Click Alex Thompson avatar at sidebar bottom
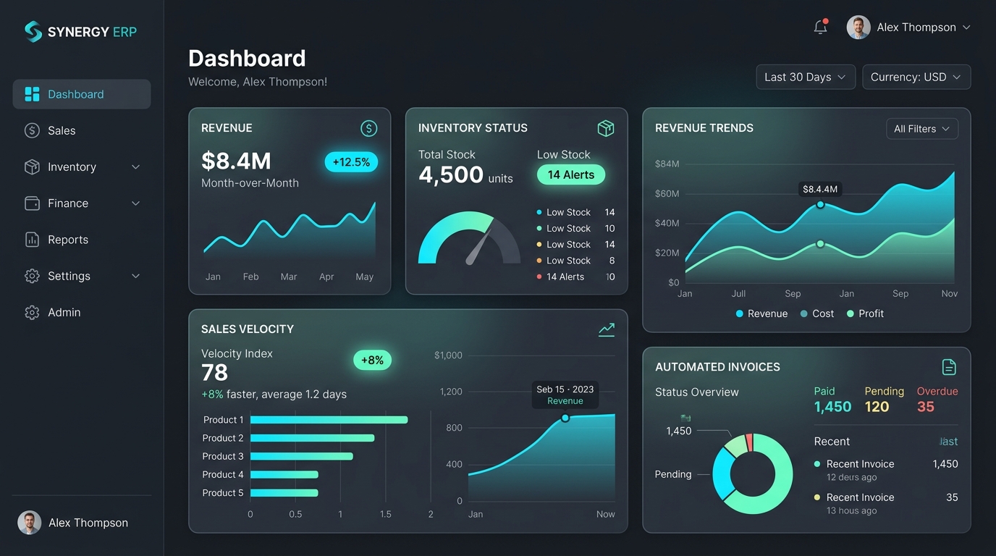The width and height of the screenshot is (996, 556). point(30,523)
